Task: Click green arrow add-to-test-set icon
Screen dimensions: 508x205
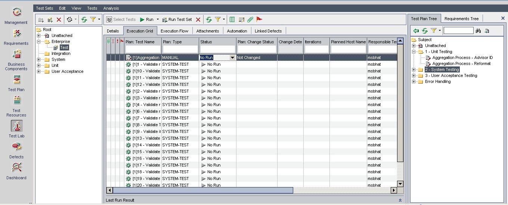Action: tap(416, 31)
